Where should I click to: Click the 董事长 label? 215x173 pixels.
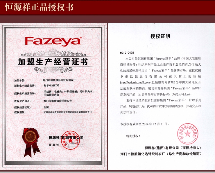point(54,145)
